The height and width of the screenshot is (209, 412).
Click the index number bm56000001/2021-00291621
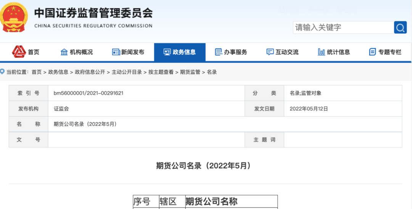[89, 93]
